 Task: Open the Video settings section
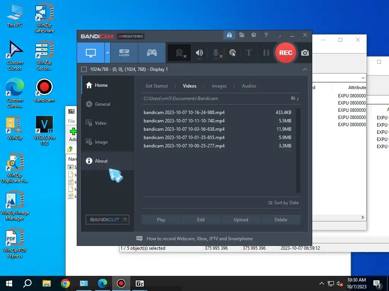coord(108,123)
